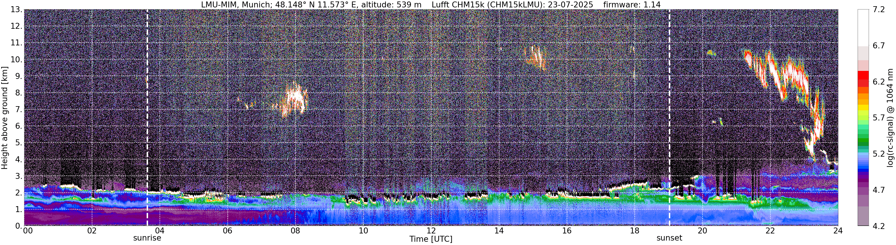Click the "0." height axis tick label
Screen dimensions: 896x245
tap(18, 226)
